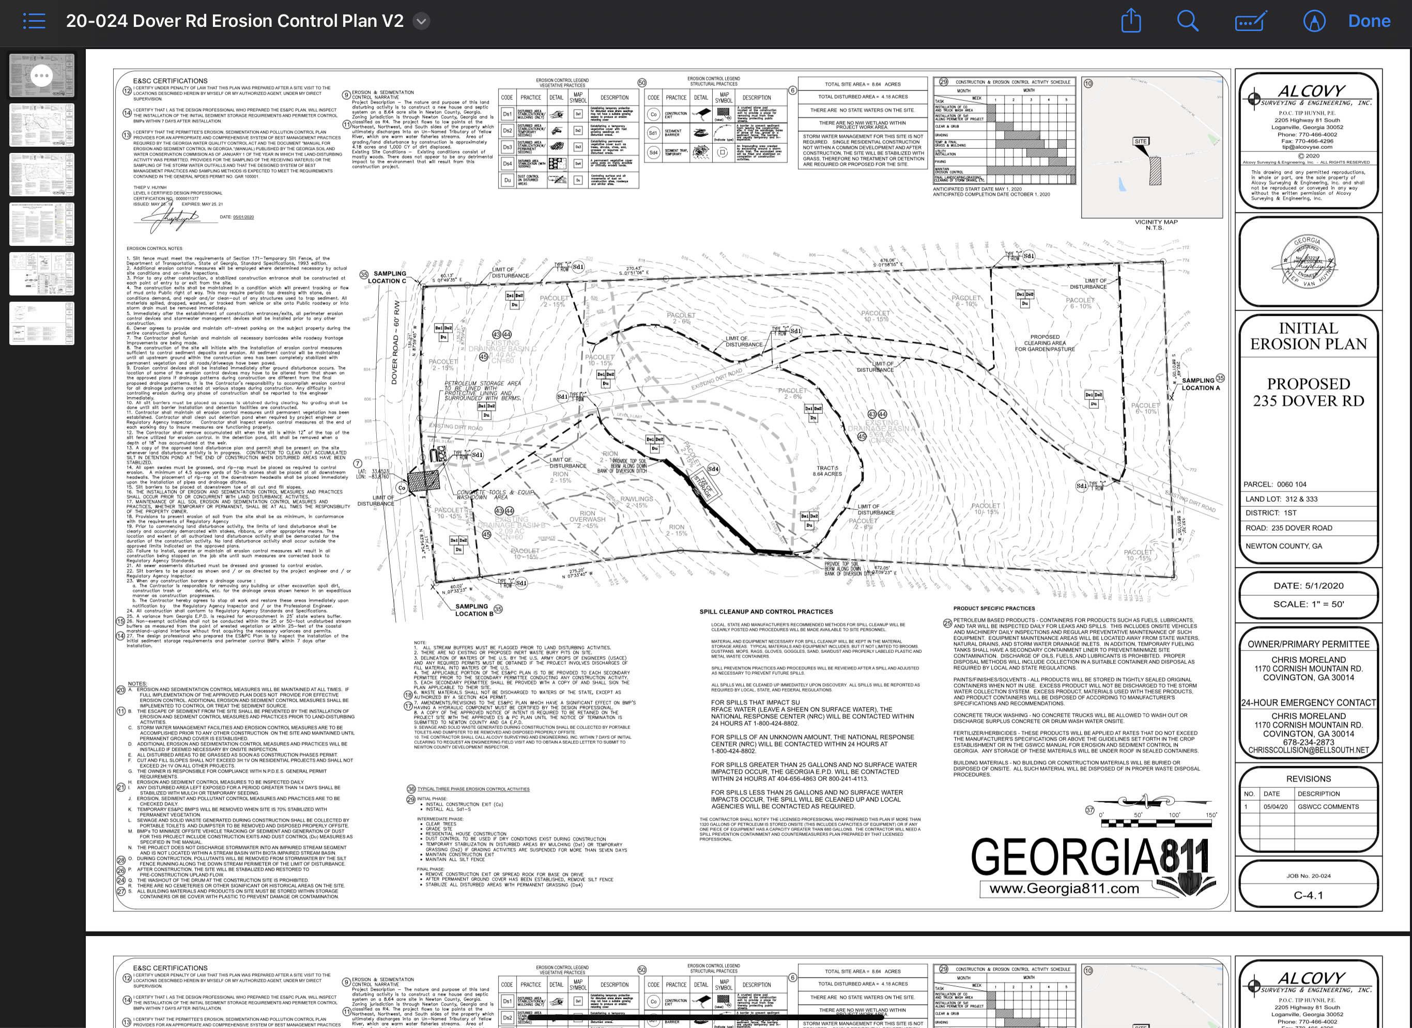Enable the Markup pen tip icon
Screen dimensions: 1412x1028
[x=1314, y=21]
